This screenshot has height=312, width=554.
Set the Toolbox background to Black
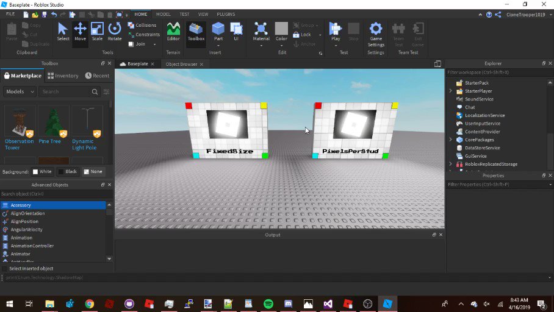pyautogui.click(x=67, y=171)
